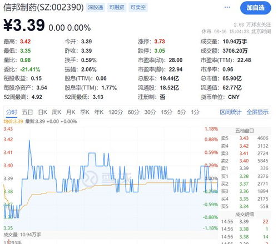This screenshot has height=244, width=278.
Task: Click the 14:56 trade with volume 22
Action: 245,222
